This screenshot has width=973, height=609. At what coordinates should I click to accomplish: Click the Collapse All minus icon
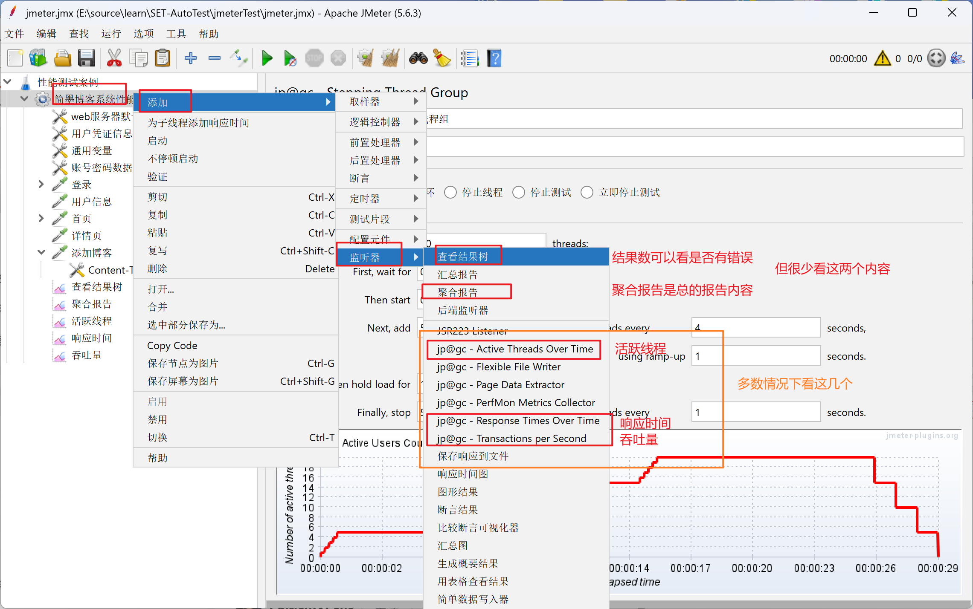[215, 58]
